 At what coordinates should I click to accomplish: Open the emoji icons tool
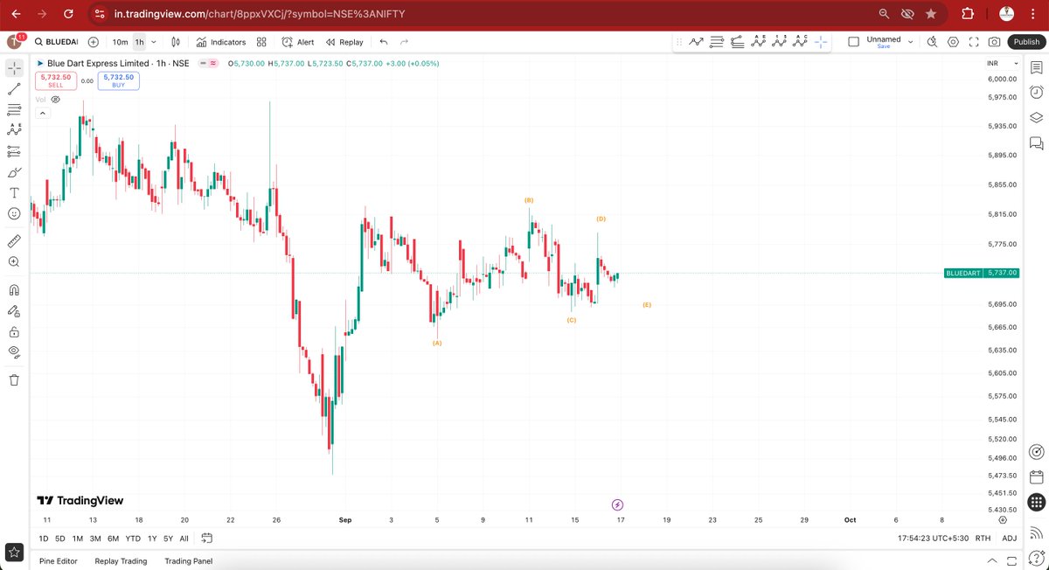14,213
